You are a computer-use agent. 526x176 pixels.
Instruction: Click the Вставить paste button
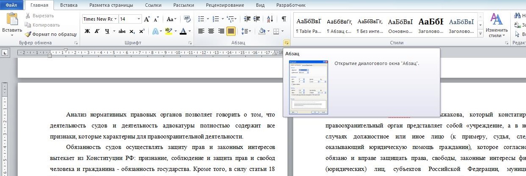[12, 24]
